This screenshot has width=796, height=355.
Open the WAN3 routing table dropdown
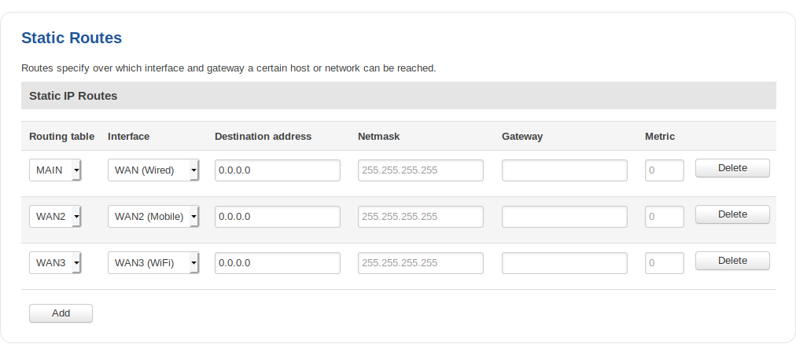(x=55, y=263)
